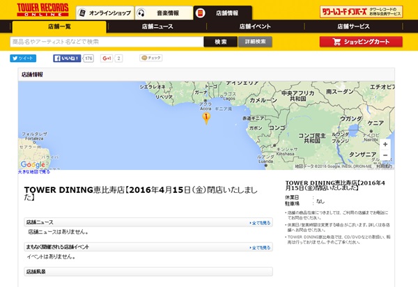
Task: Open the 音楽情報 tab
Action: pyautogui.click(x=164, y=13)
